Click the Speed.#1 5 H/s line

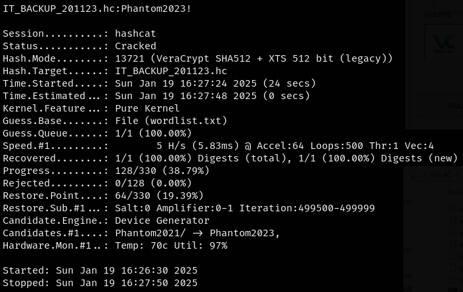218,146
